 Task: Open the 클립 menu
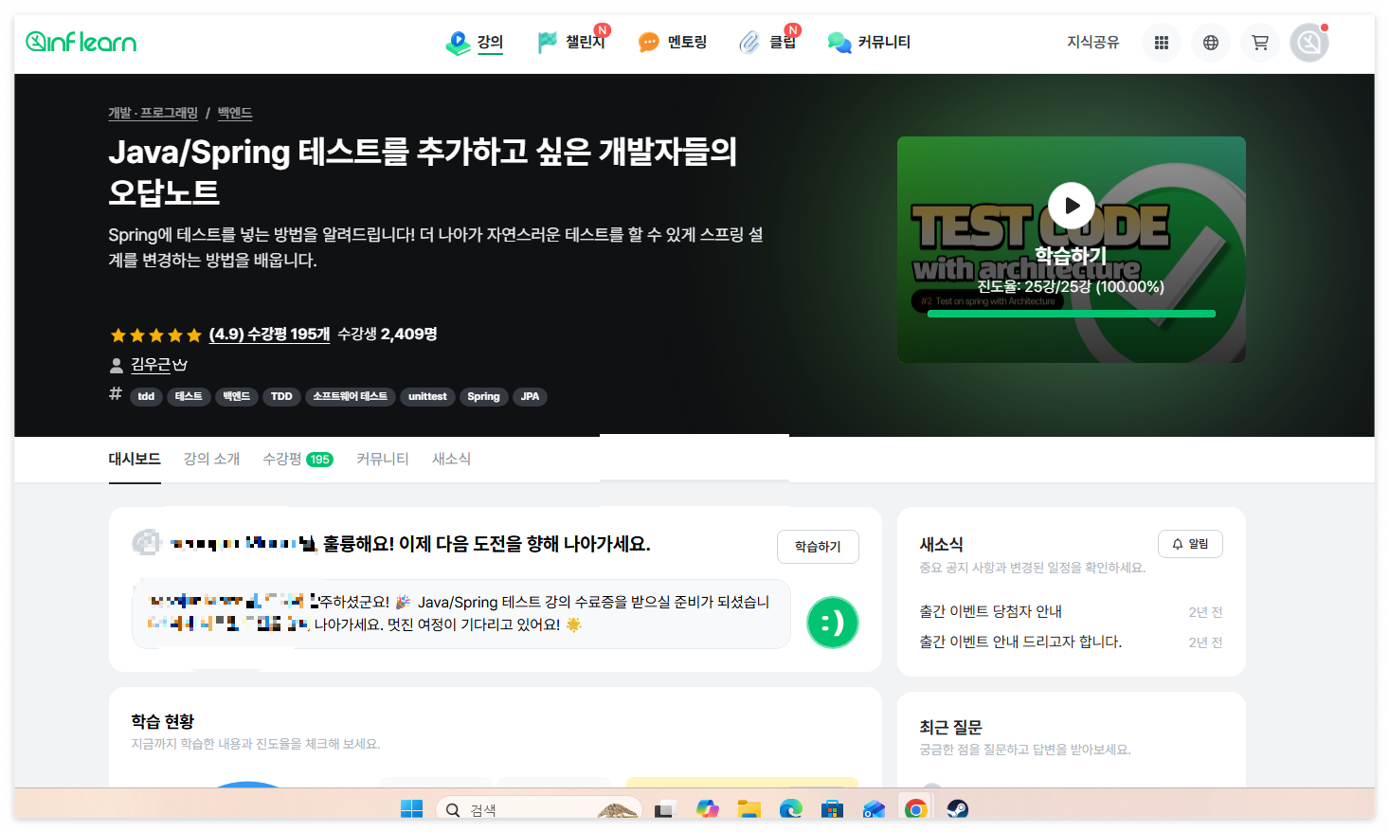767,43
